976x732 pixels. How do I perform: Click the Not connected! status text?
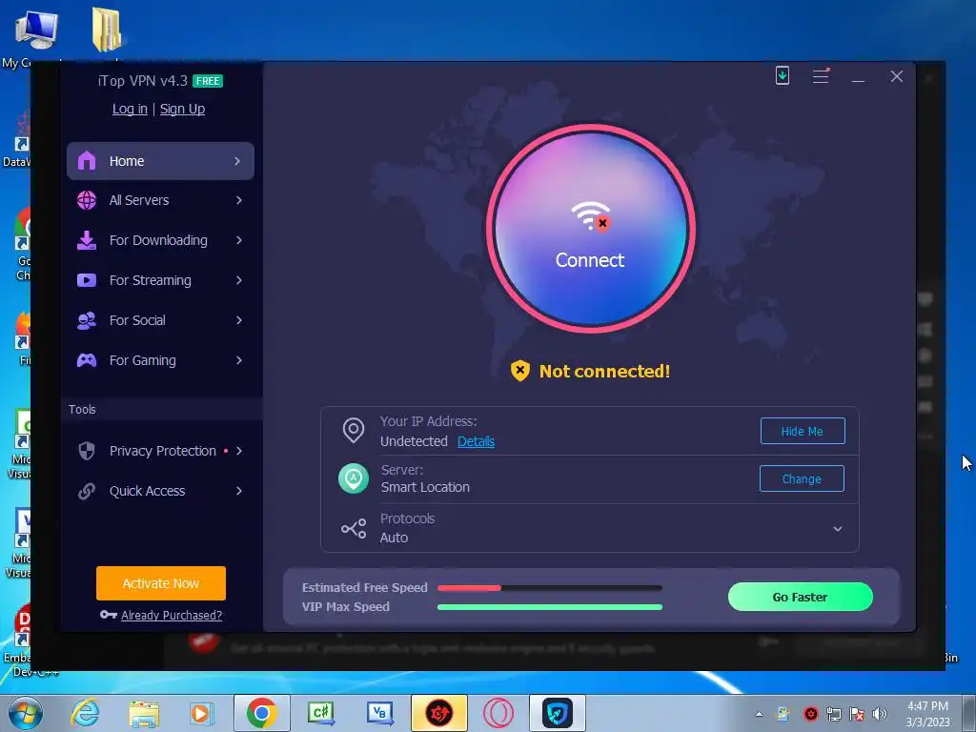click(x=604, y=371)
